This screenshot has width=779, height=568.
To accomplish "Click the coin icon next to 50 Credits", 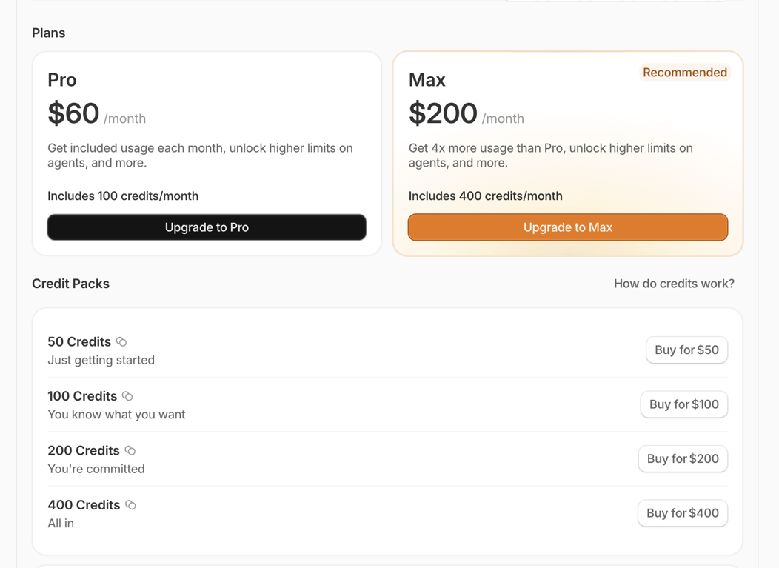I will [x=121, y=341].
